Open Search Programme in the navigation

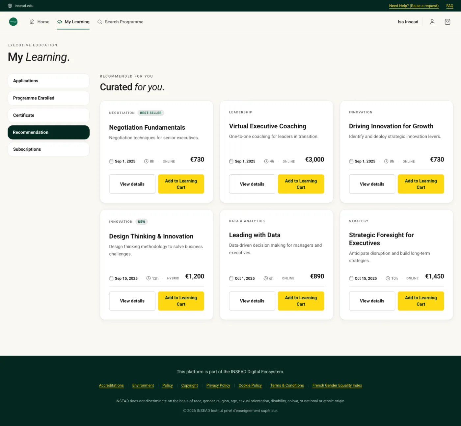[121, 22]
